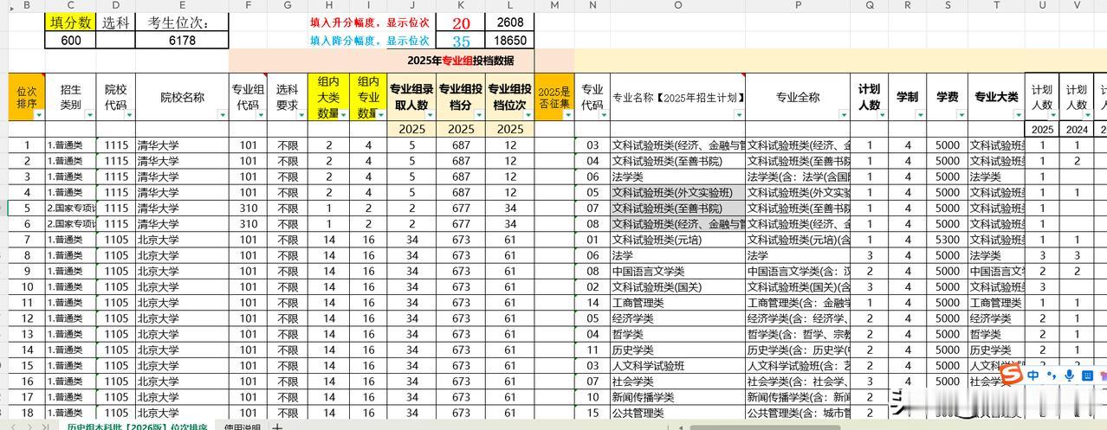Open filter dropdown for 组内大类数量 column
This screenshot has width=1107, height=430.
coord(342,115)
